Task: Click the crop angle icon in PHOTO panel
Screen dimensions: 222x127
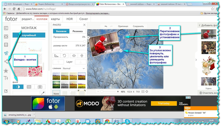Action: (x=57, y=56)
